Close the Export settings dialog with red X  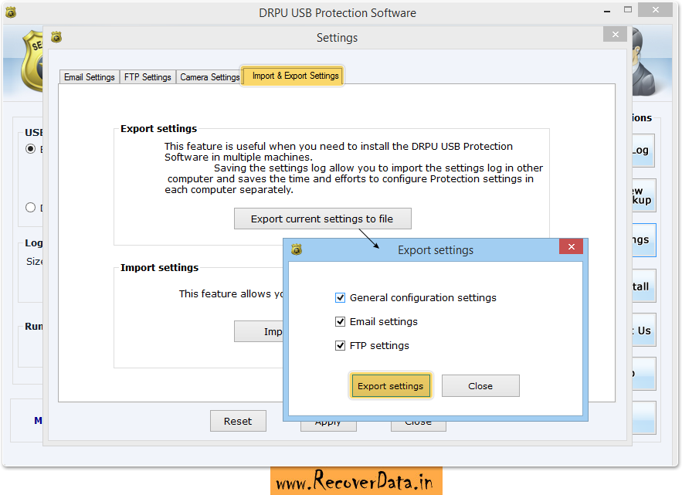tap(571, 246)
